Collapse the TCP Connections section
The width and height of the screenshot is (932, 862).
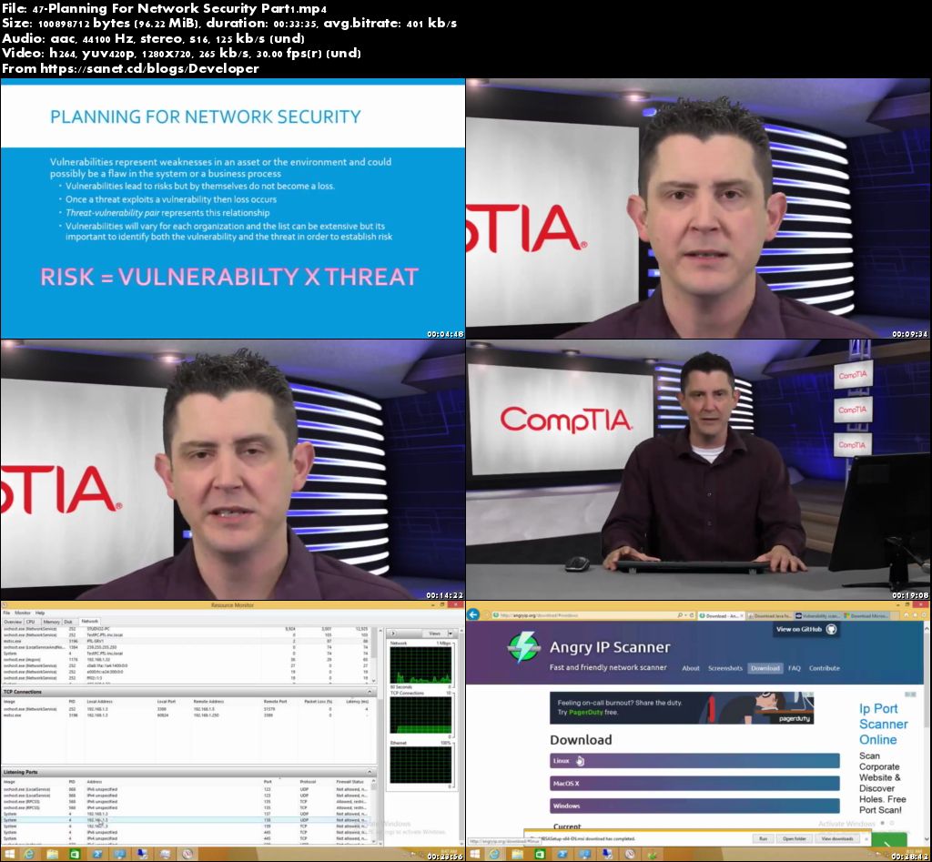tap(370, 692)
